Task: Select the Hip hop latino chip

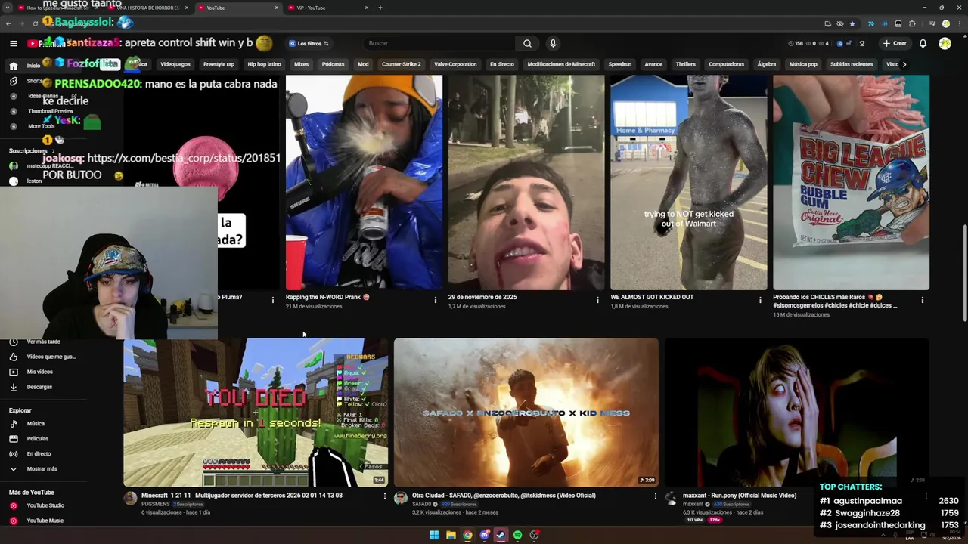Action: (x=264, y=64)
